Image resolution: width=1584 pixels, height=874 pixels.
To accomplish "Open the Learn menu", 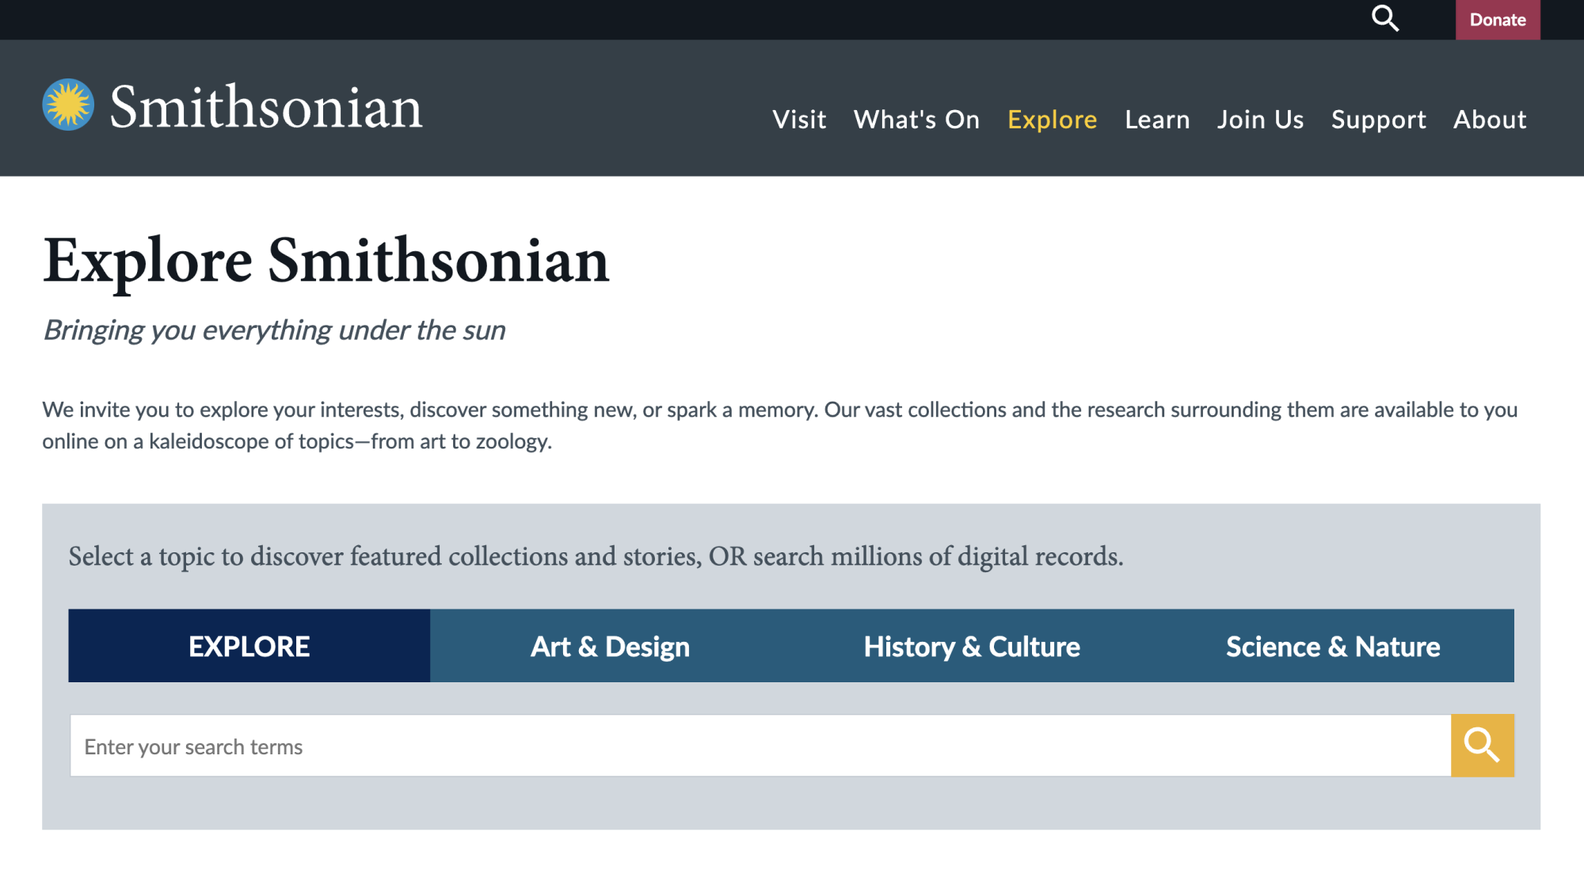I will (x=1157, y=120).
